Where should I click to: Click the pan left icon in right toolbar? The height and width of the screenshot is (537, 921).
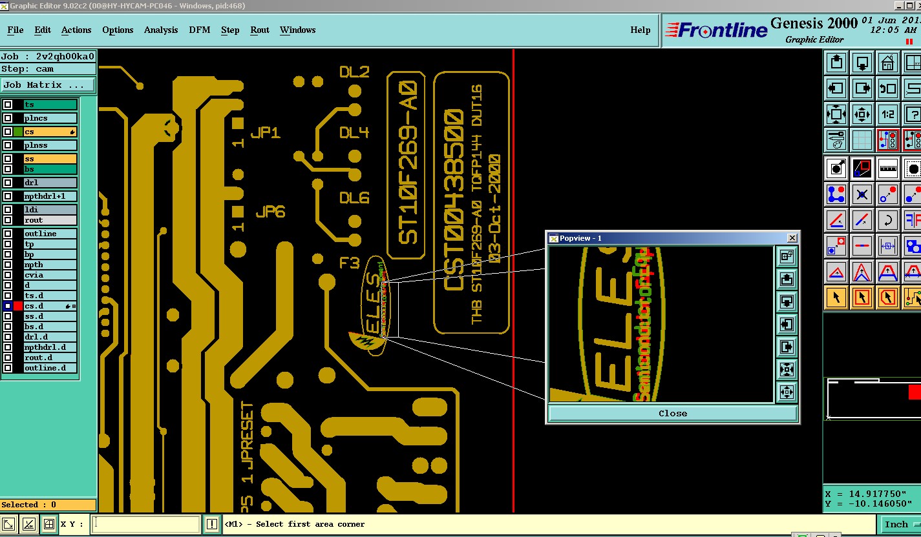coord(836,88)
